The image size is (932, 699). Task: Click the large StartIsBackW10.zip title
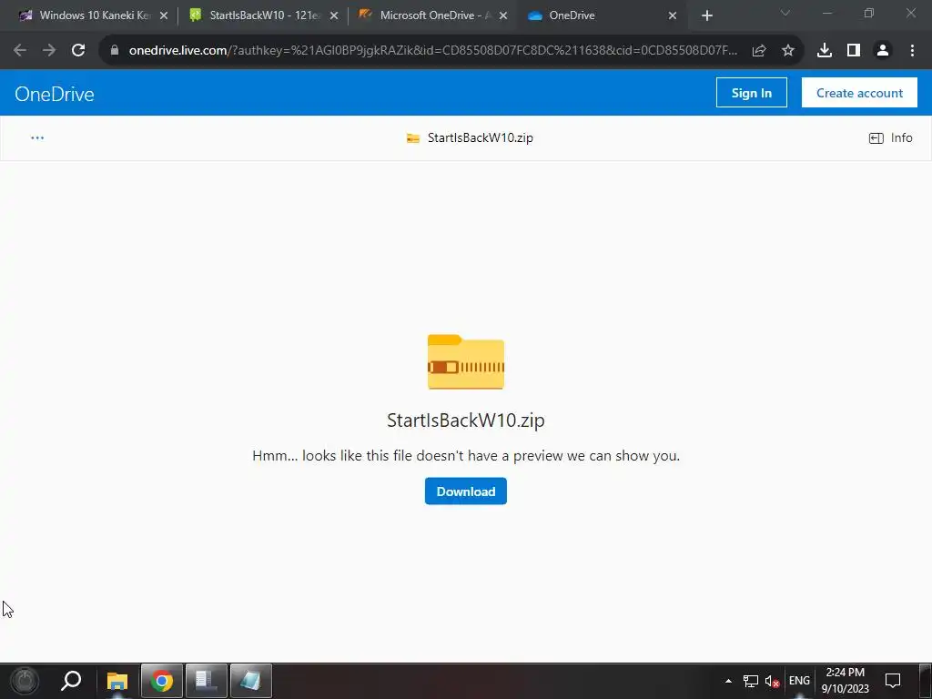click(466, 420)
